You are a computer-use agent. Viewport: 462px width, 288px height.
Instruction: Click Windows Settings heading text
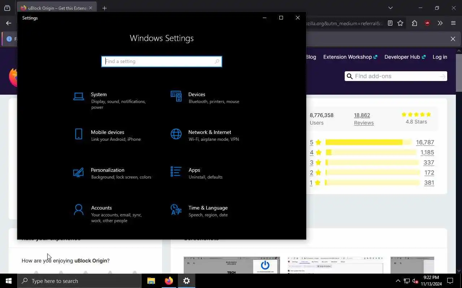[162, 38]
